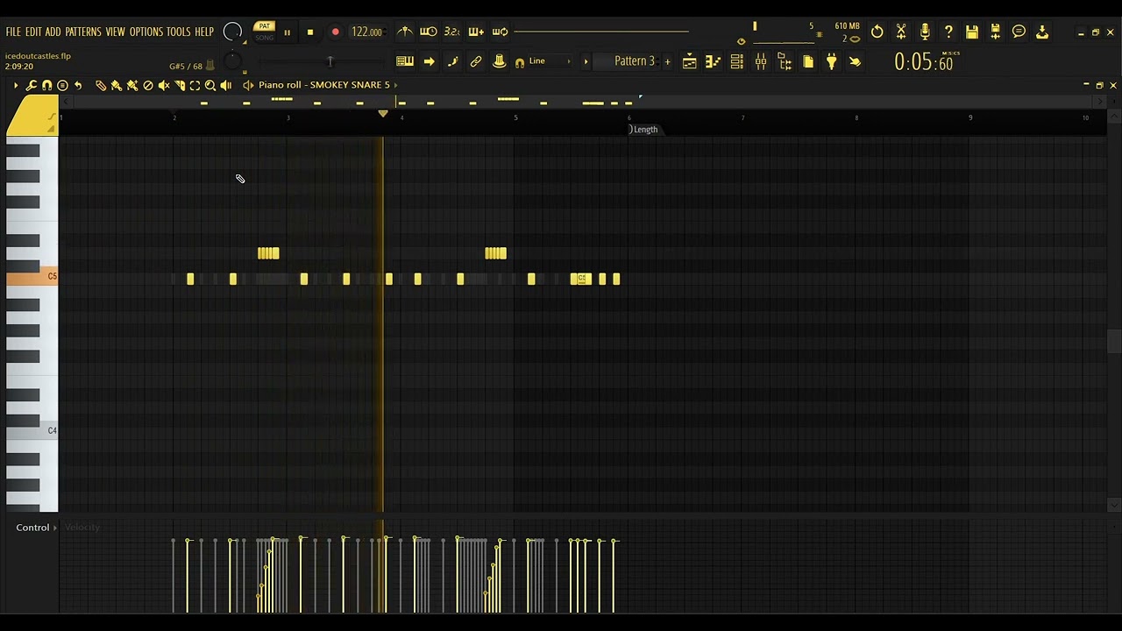
Task: Select the Draw pencil tool
Action: coord(101,85)
